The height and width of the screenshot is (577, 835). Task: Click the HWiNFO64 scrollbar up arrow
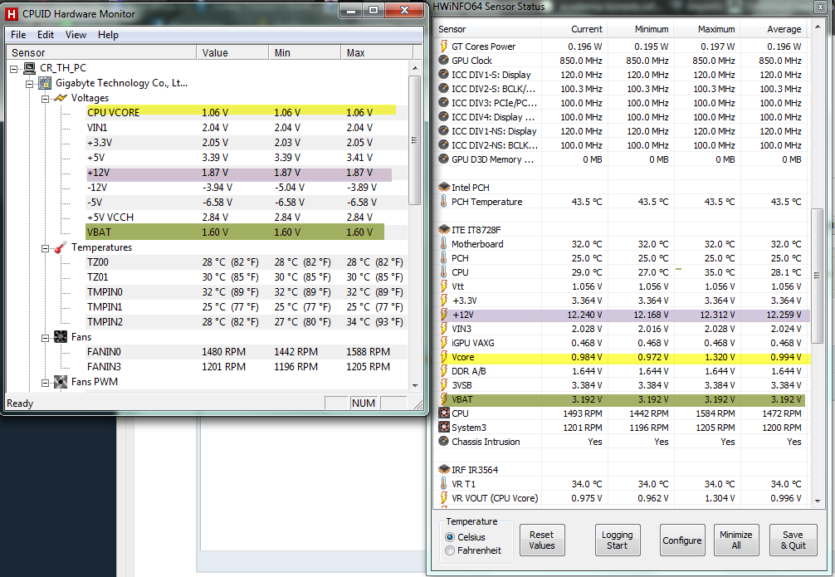818,27
